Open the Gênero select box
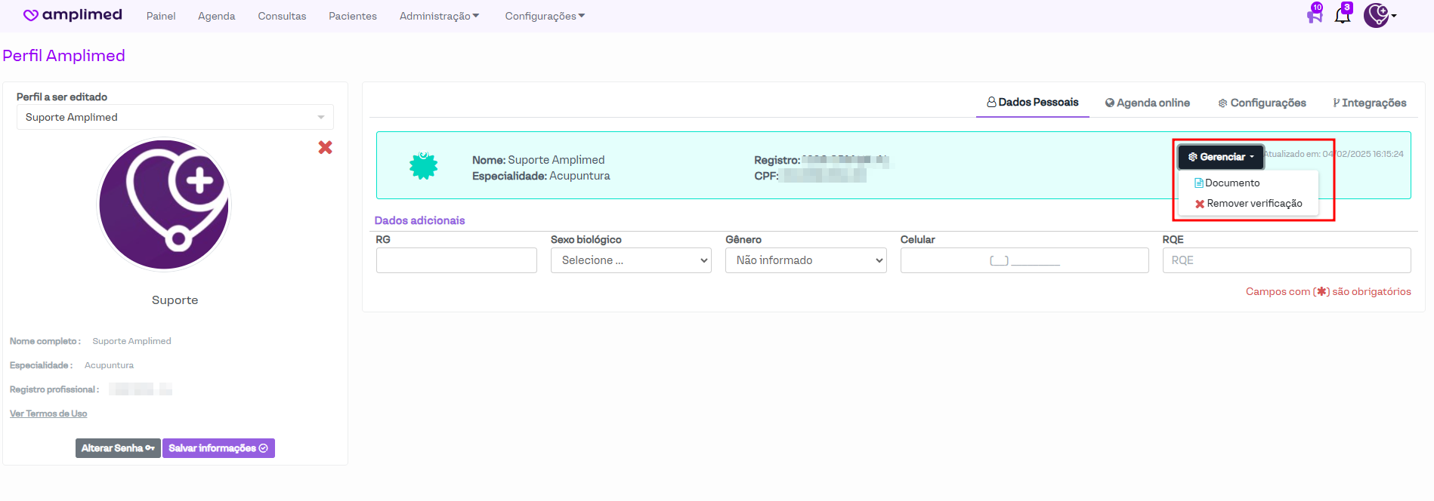The width and height of the screenshot is (1434, 501). 805,260
